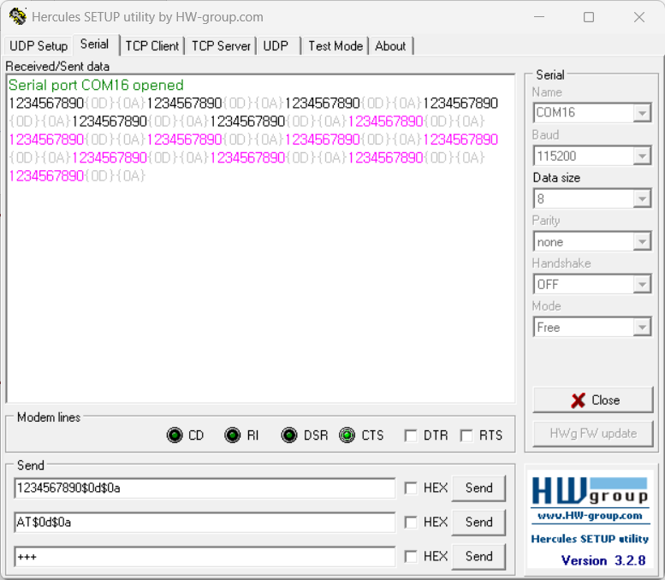Open the About tab
The height and width of the screenshot is (580, 665).
(390, 46)
